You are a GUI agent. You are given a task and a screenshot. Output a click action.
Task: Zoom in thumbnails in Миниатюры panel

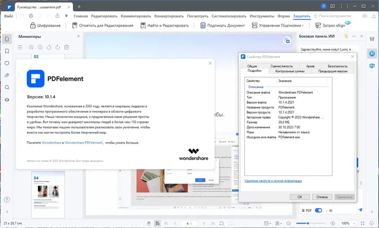(x=31, y=47)
